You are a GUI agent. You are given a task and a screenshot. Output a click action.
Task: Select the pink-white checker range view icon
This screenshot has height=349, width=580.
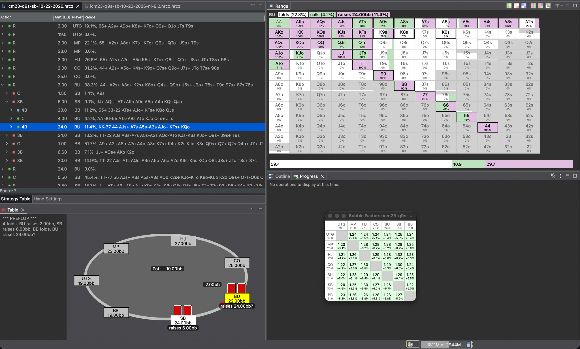pos(516,6)
